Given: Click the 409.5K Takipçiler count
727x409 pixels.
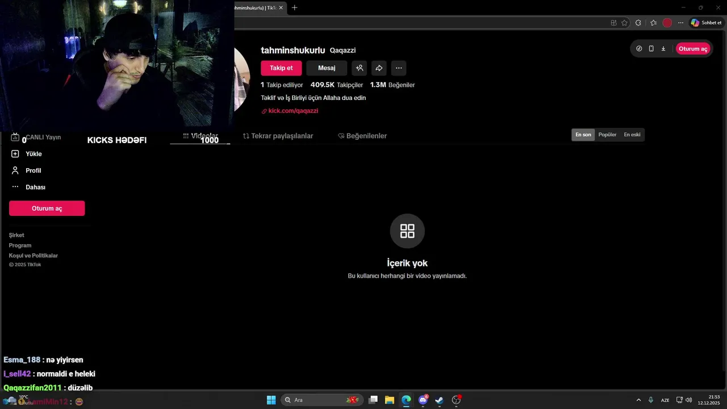Looking at the screenshot, I should [337, 85].
